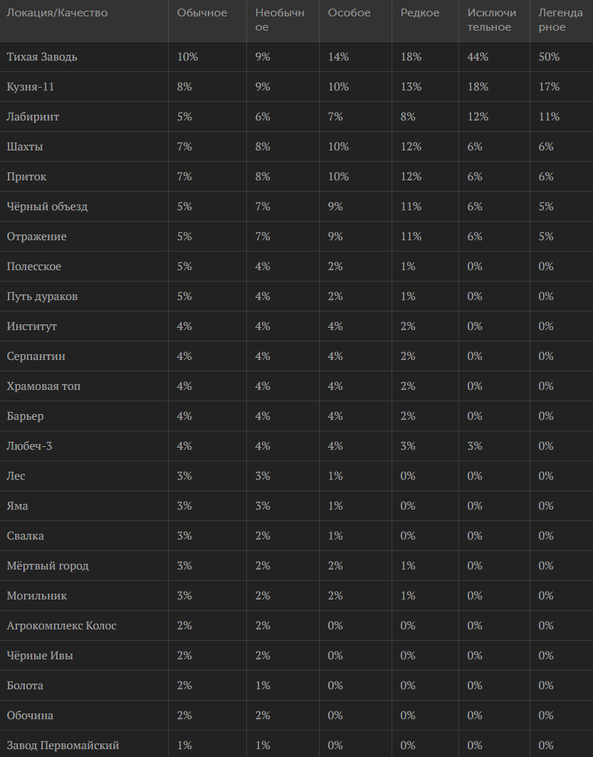This screenshot has width=593, height=757.
Task: Select the Завод Первомайский location name
Action: [63, 746]
